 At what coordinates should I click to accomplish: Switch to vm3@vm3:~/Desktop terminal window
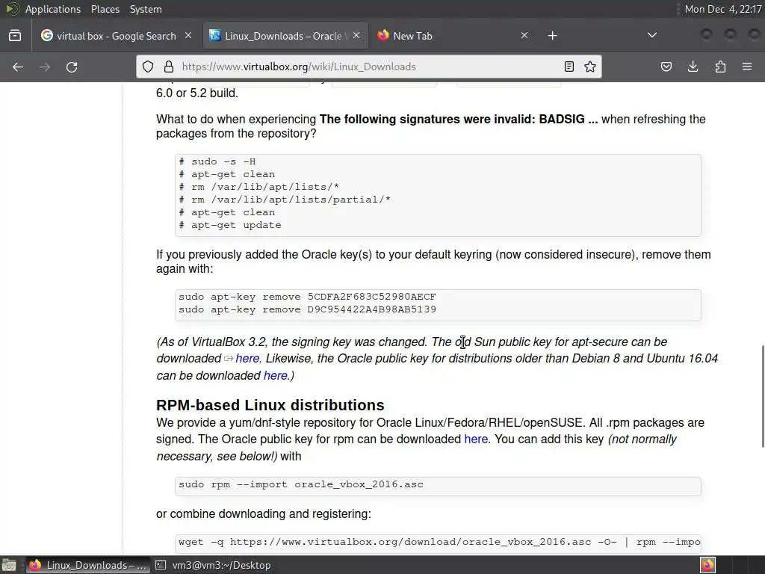[213, 565]
